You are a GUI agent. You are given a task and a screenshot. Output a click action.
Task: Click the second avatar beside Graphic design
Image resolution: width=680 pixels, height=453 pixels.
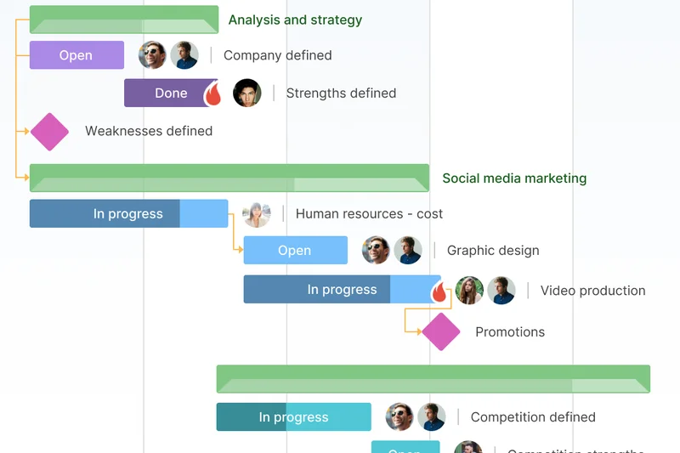408,251
